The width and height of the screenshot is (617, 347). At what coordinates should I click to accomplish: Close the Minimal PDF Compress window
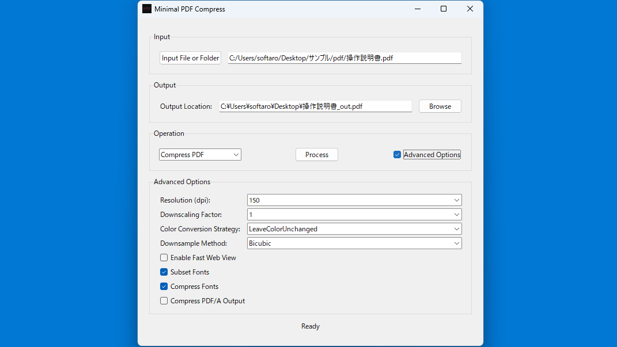470,9
